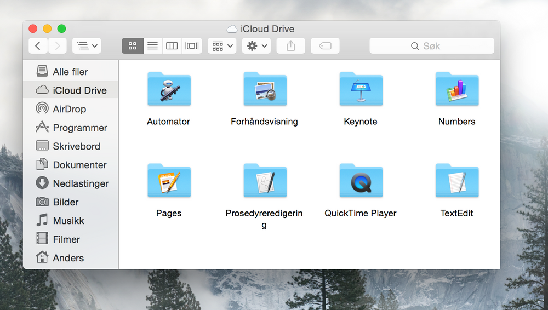Image resolution: width=548 pixels, height=310 pixels.
Task: Open Musikk in the sidebar
Action: coord(71,221)
